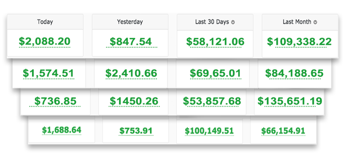Image resolution: width=344 pixels, height=157 pixels.
Task: Open the $100,149.51 earnings link
Action: [x=209, y=131]
